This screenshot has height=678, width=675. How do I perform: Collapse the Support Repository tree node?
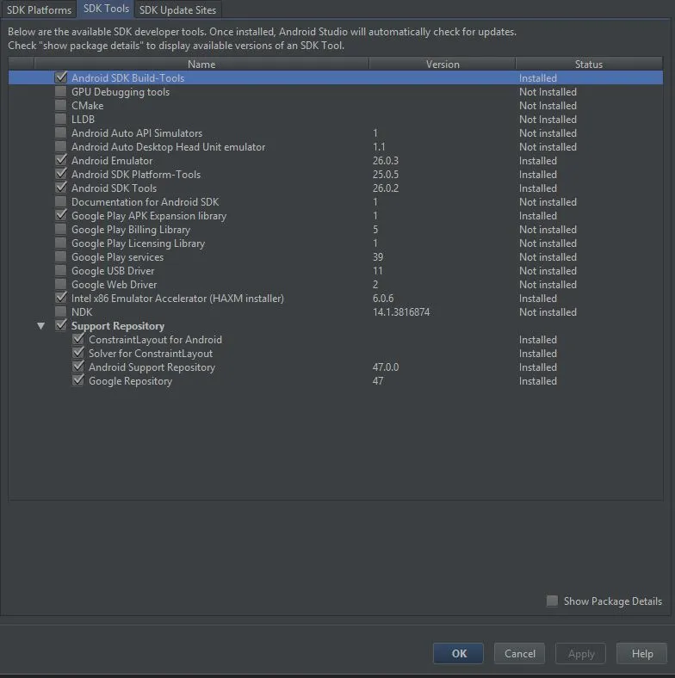[x=40, y=326]
